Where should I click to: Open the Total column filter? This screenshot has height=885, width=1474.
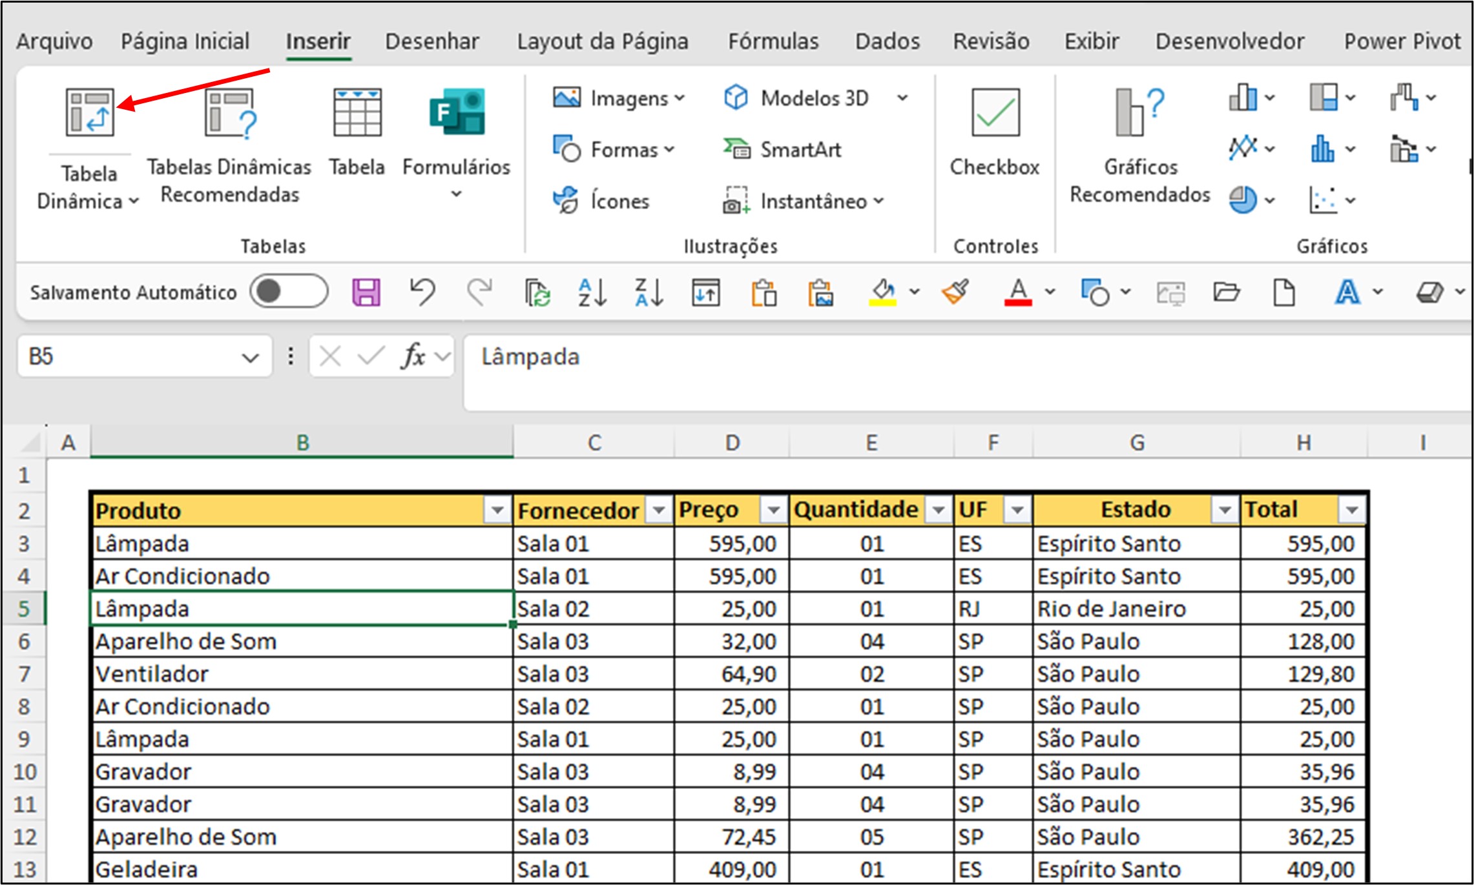pyautogui.click(x=1351, y=511)
